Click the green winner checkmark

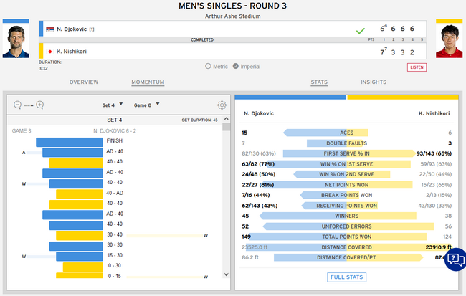[361, 31]
